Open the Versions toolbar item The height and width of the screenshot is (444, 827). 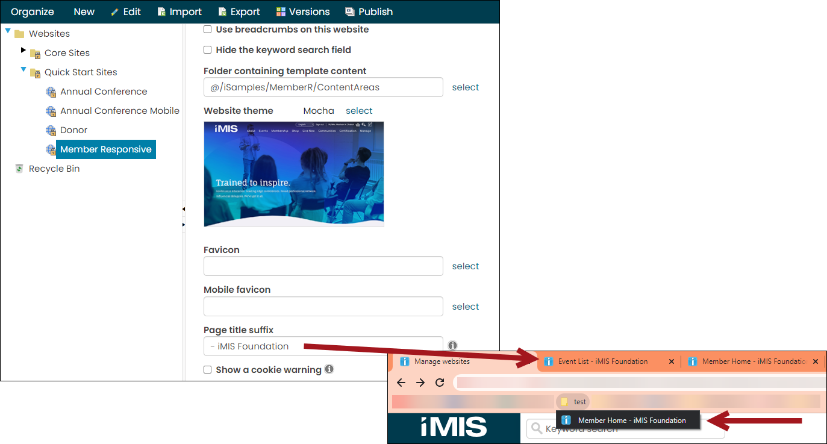pos(303,11)
